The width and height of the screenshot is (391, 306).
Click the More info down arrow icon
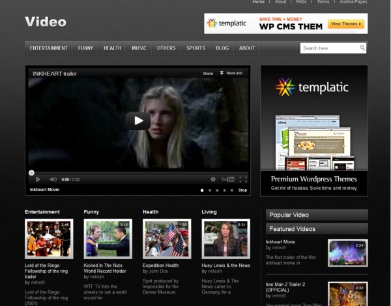tap(222, 73)
